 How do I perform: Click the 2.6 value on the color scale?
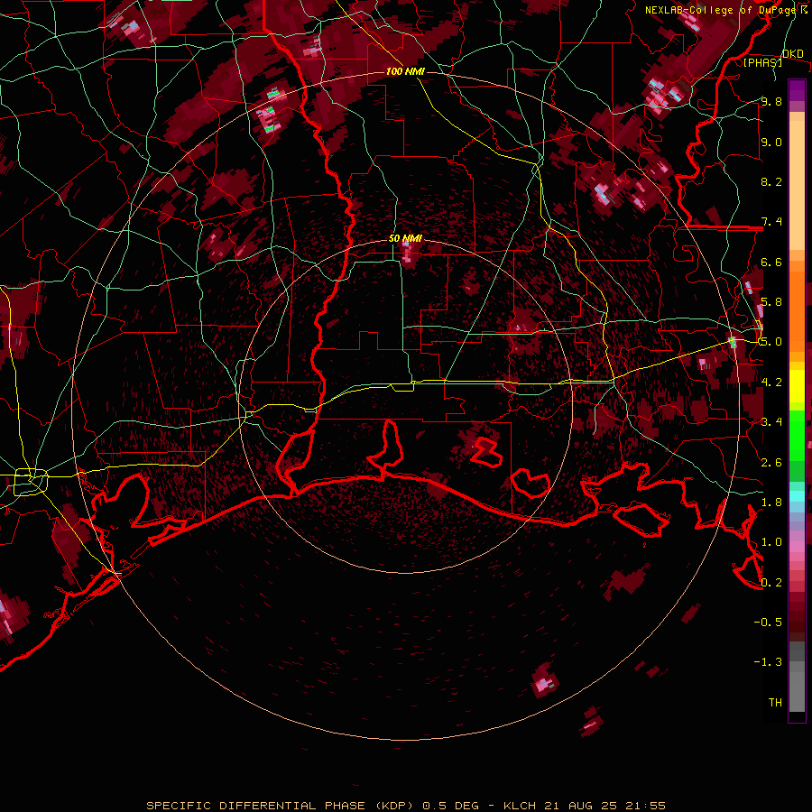coord(771,462)
